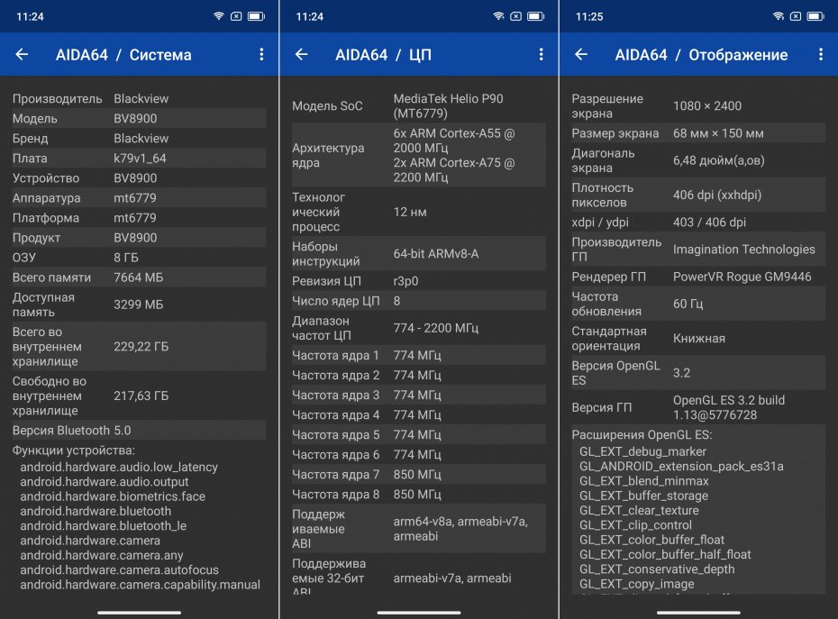Select the Частота обновления row
The height and width of the screenshot is (619, 838).
pyautogui.click(x=697, y=304)
